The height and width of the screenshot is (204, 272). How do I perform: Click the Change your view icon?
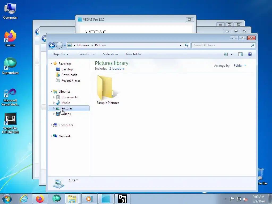tap(226, 54)
